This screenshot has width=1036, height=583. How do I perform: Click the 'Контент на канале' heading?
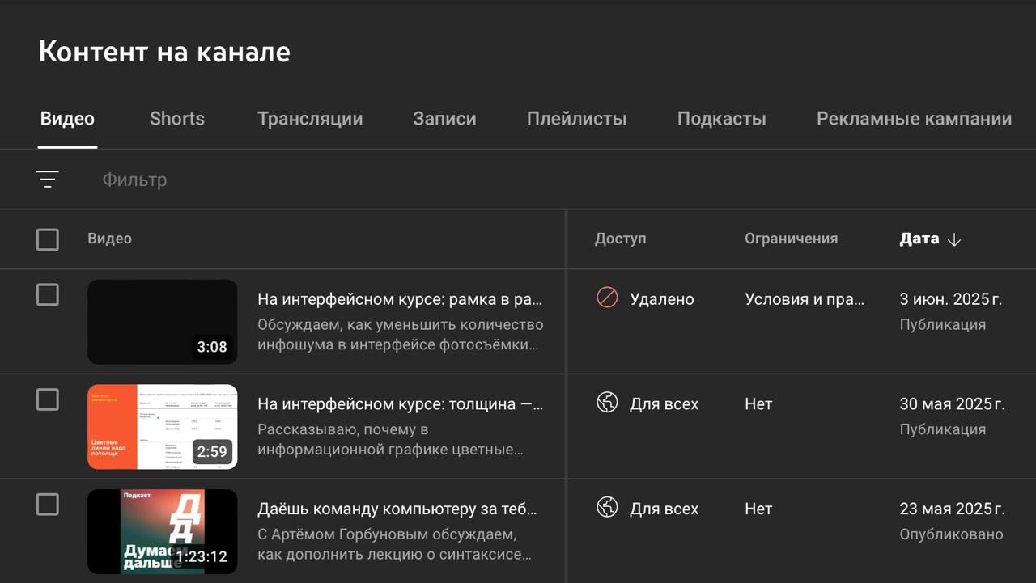164,52
